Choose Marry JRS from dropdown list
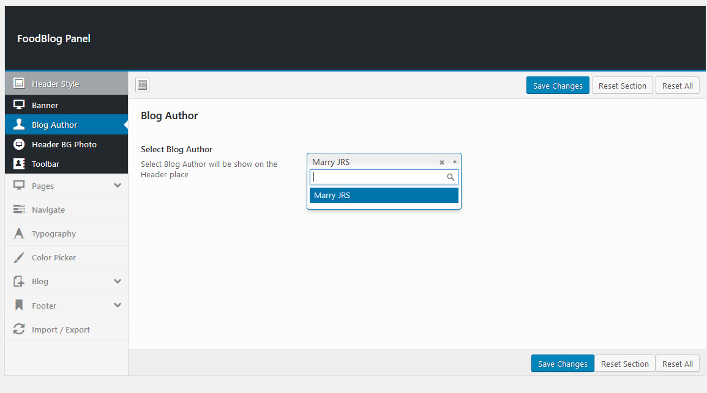This screenshot has width=707, height=393. (x=384, y=195)
